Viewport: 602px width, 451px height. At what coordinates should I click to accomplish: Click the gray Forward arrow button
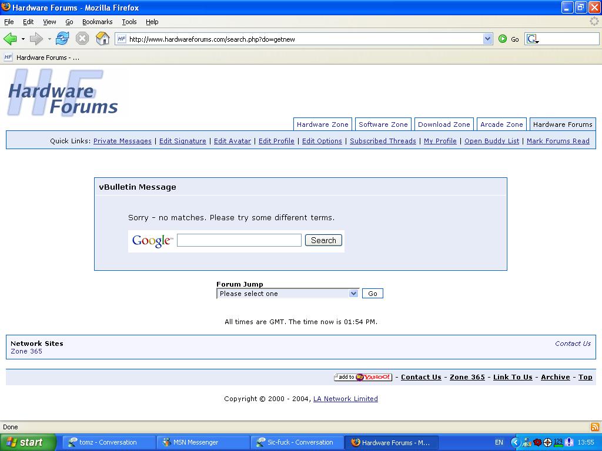pos(36,39)
